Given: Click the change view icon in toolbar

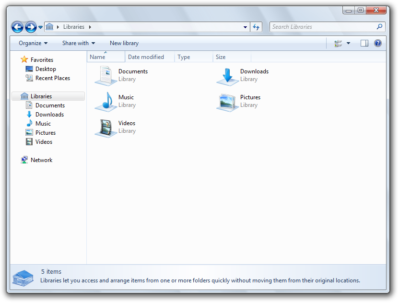Looking at the screenshot, I should 339,43.
